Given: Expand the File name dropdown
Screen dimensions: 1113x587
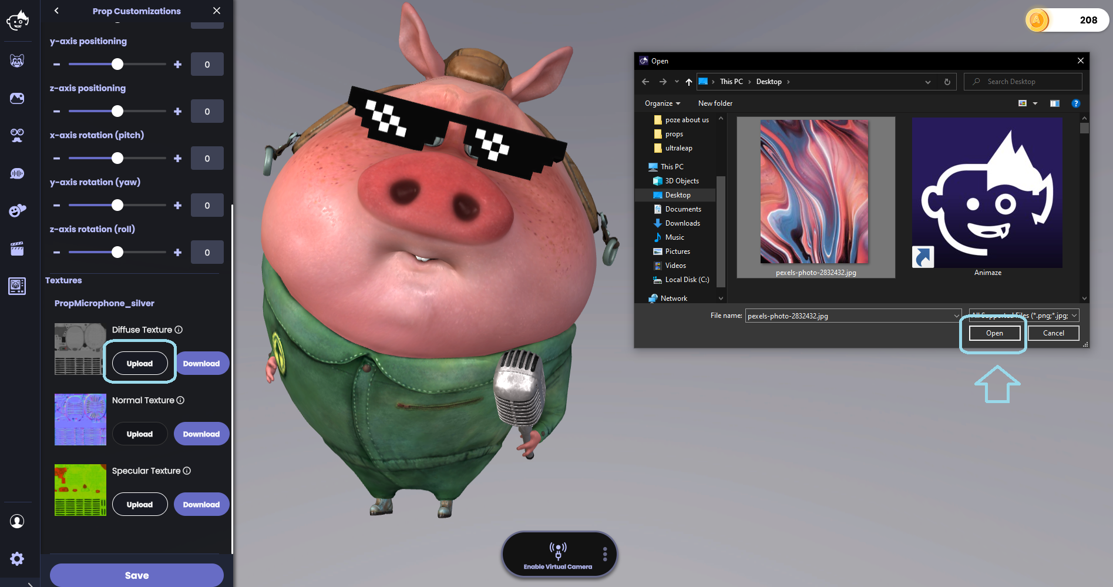Looking at the screenshot, I should 956,316.
